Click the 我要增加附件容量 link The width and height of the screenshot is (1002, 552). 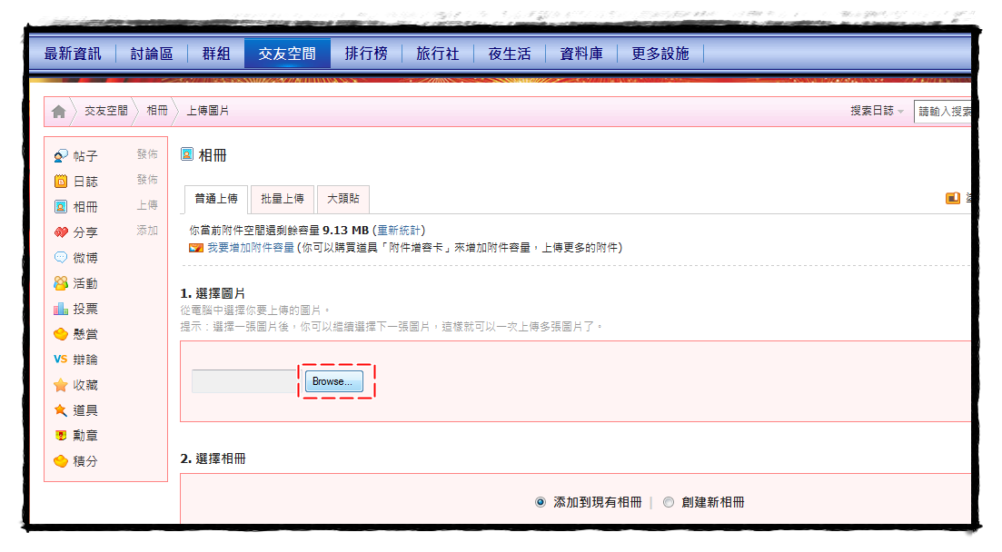pyautogui.click(x=252, y=247)
